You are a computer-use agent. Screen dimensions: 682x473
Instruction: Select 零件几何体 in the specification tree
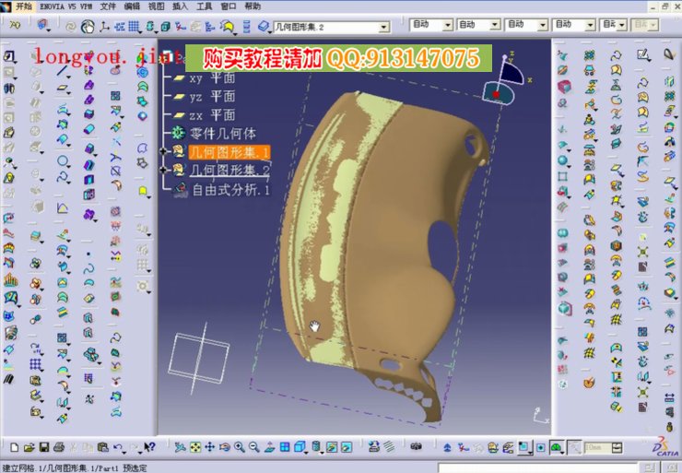229,134
